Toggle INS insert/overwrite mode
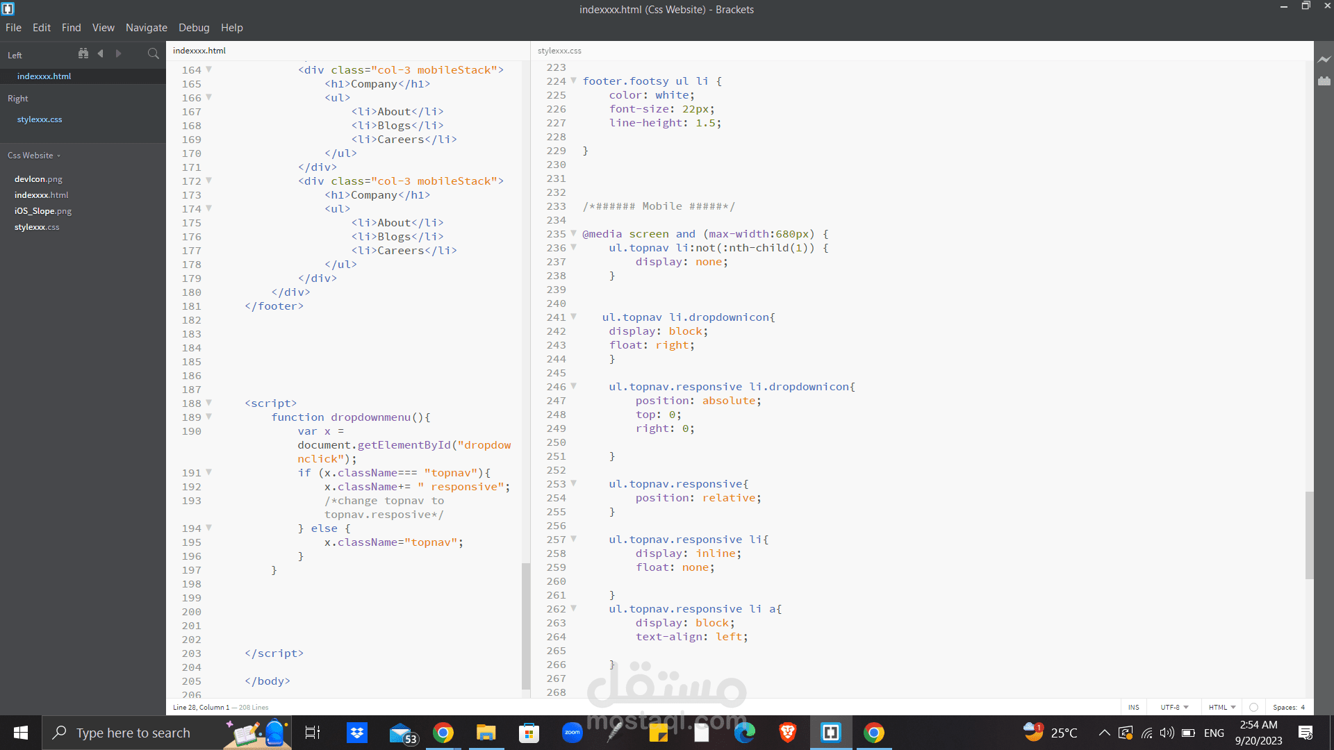Screen dimensions: 1334x750 (1133, 707)
